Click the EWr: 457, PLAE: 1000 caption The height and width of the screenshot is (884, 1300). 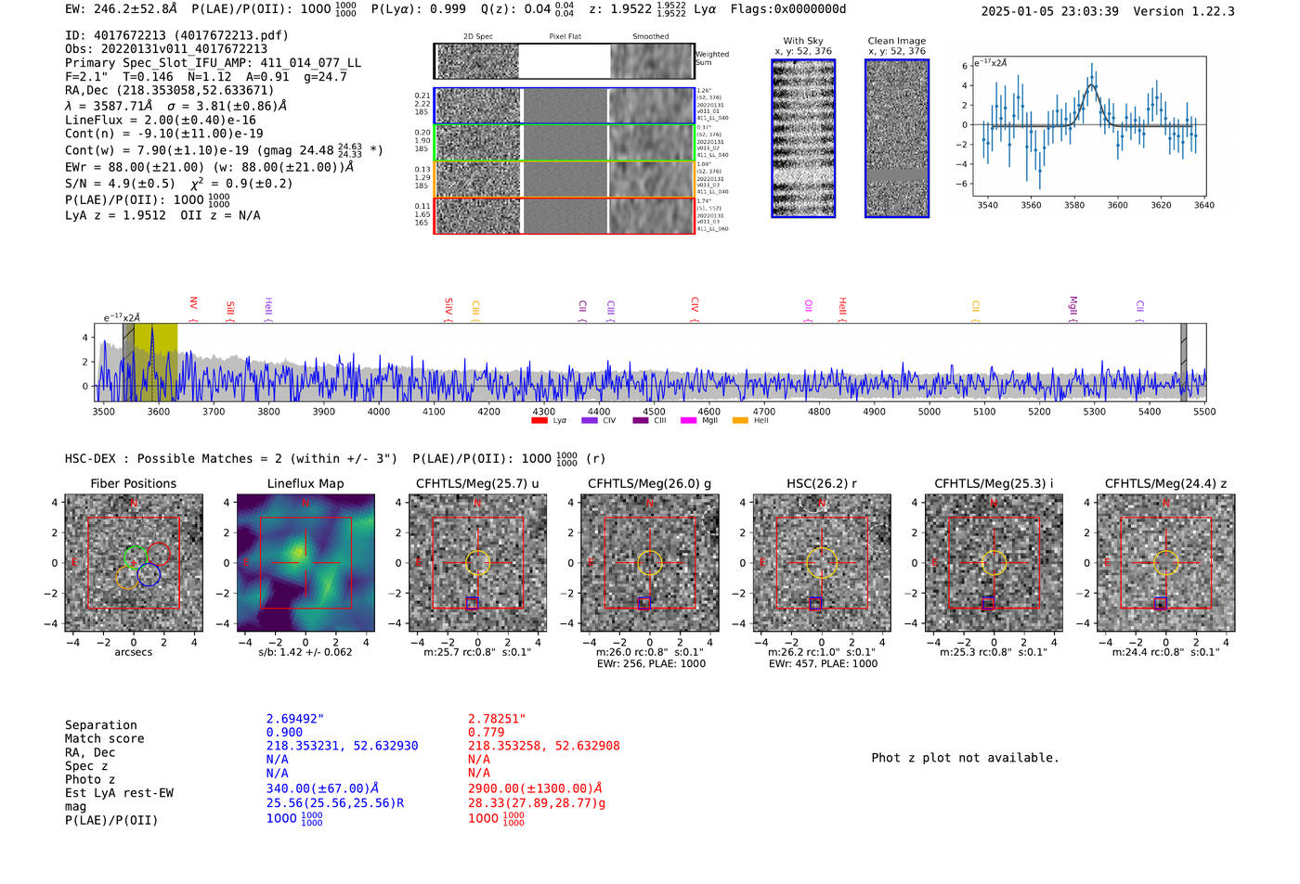coord(823,663)
